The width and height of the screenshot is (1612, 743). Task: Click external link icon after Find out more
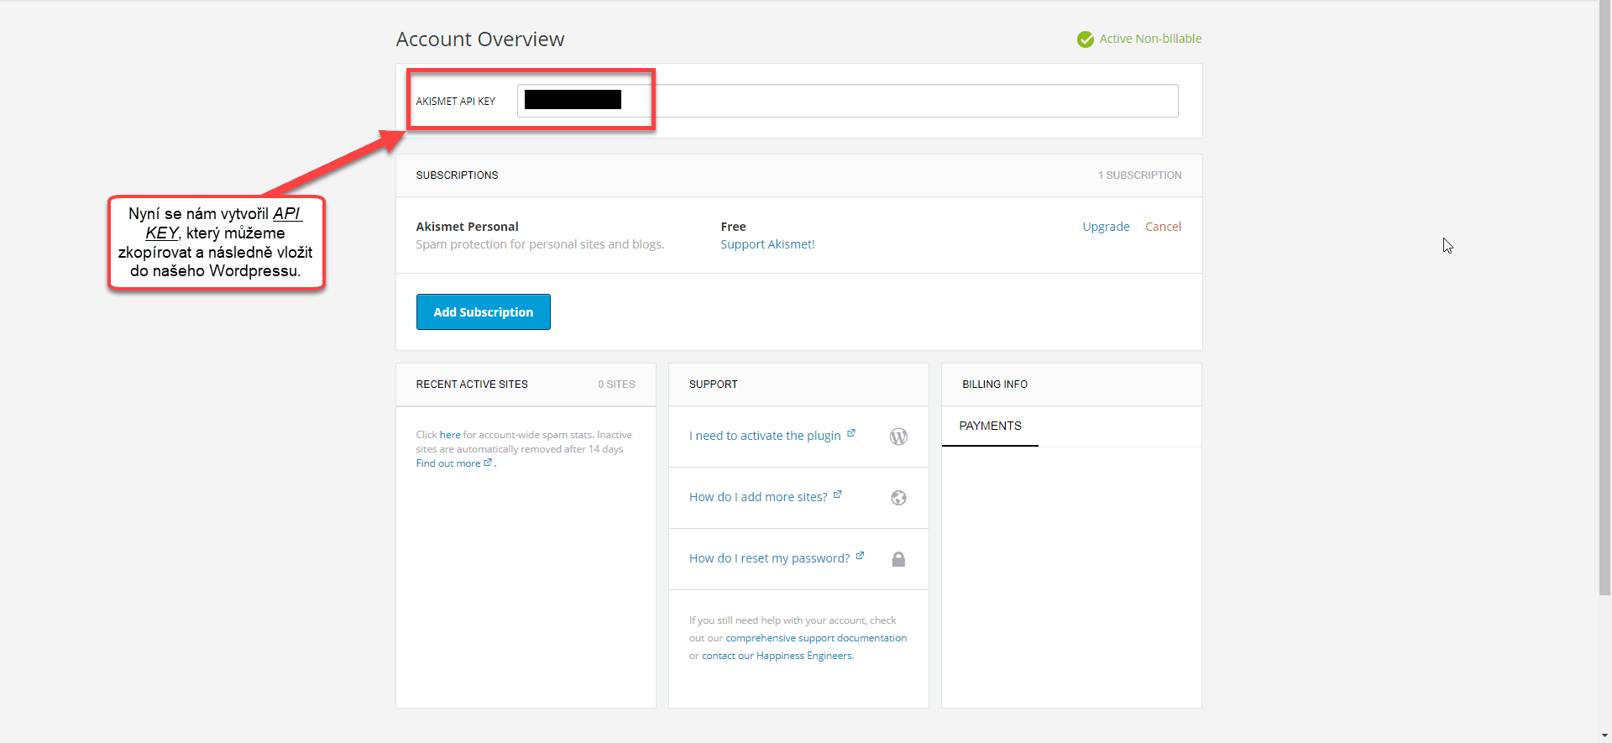click(x=488, y=462)
